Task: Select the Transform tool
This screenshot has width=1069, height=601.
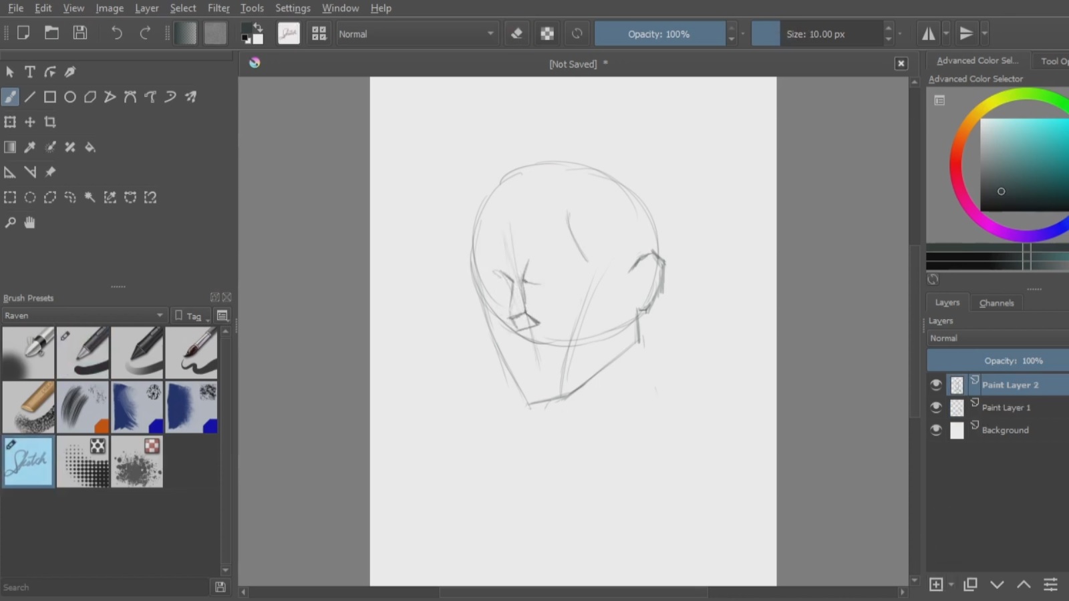Action: 10,122
